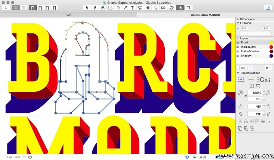Flip selection horizontally in Transformations

[x=251, y=86]
